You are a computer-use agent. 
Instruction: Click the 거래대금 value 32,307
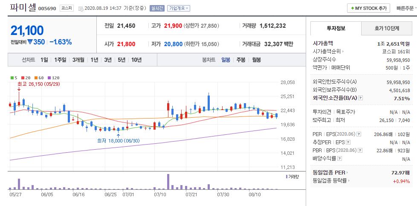273,44
